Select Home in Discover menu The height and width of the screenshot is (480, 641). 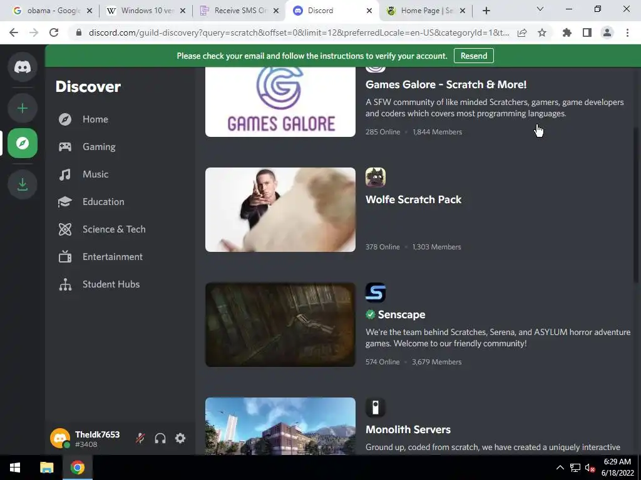[120, 119]
